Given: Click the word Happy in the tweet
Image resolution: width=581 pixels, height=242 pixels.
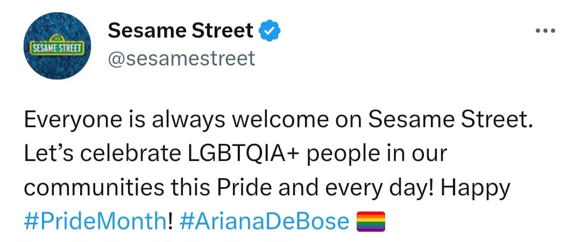Looking at the screenshot, I should (476, 189).
